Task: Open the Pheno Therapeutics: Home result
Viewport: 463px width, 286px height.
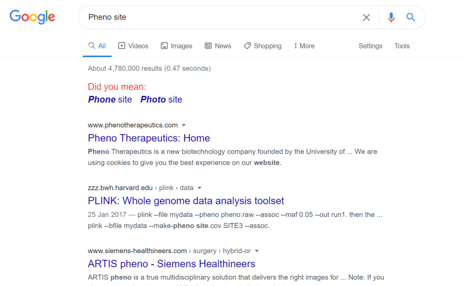Action: pos(149,138)
